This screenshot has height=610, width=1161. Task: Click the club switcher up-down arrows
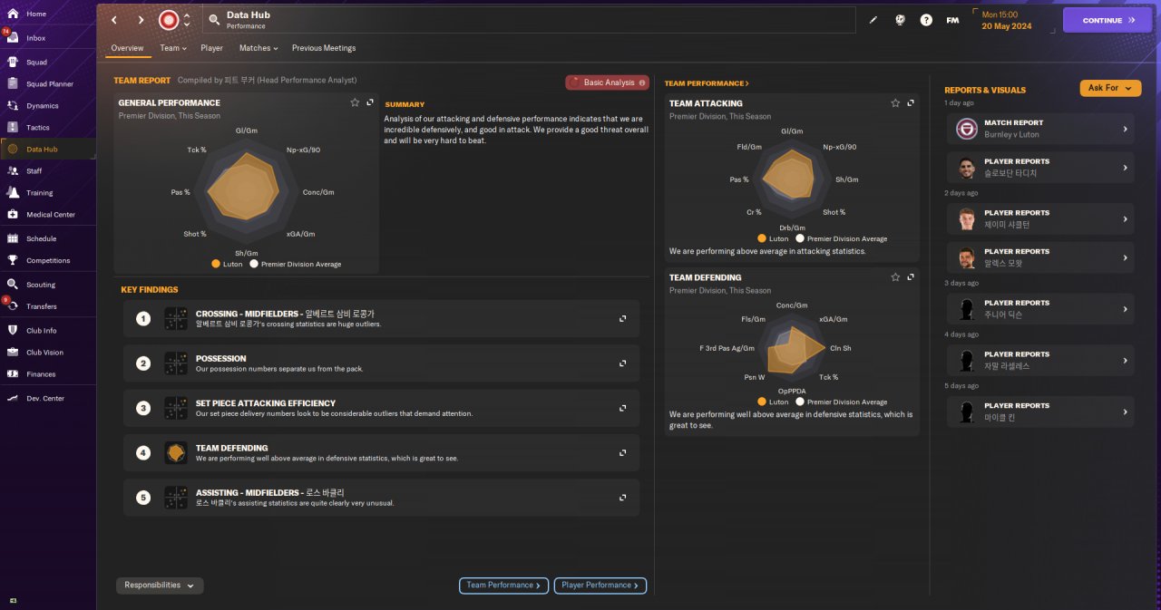187,20
